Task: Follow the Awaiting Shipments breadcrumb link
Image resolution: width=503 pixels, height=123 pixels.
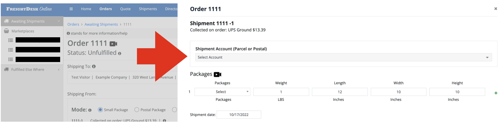Action: (101, 24)
